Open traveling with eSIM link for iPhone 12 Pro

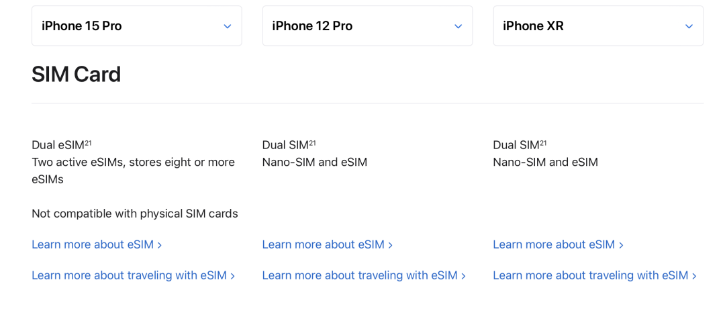click(364, 275)
